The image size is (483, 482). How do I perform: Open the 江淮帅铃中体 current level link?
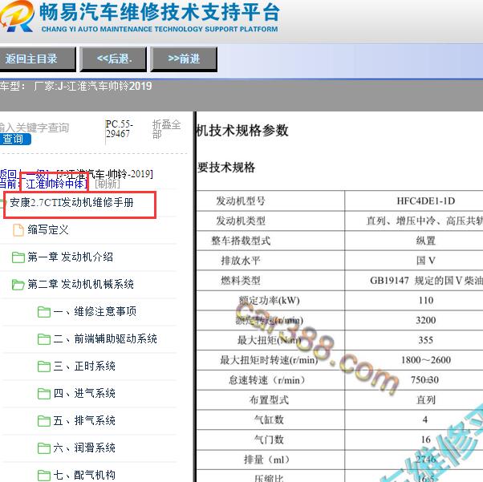tap(55, 184)
